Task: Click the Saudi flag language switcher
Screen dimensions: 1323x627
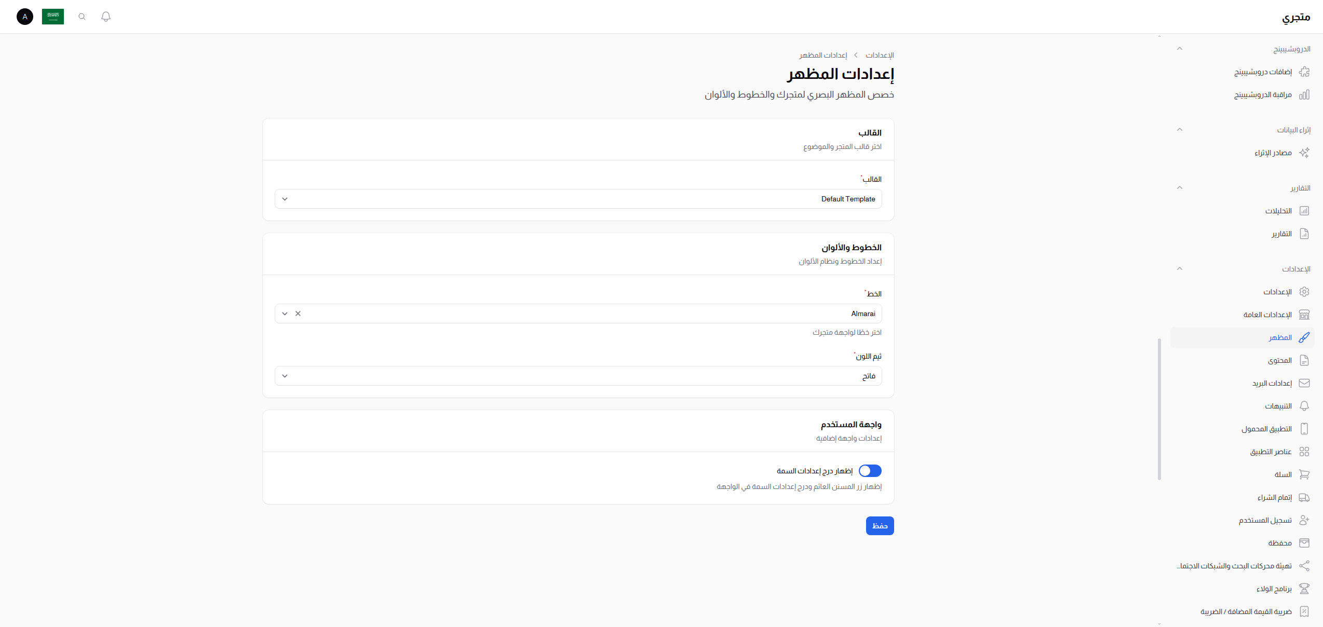Action: pos(52,17)
